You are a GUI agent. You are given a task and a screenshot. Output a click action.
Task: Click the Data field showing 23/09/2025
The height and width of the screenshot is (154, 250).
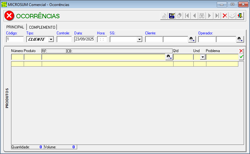pyautogui.click(x=84, y=39)
